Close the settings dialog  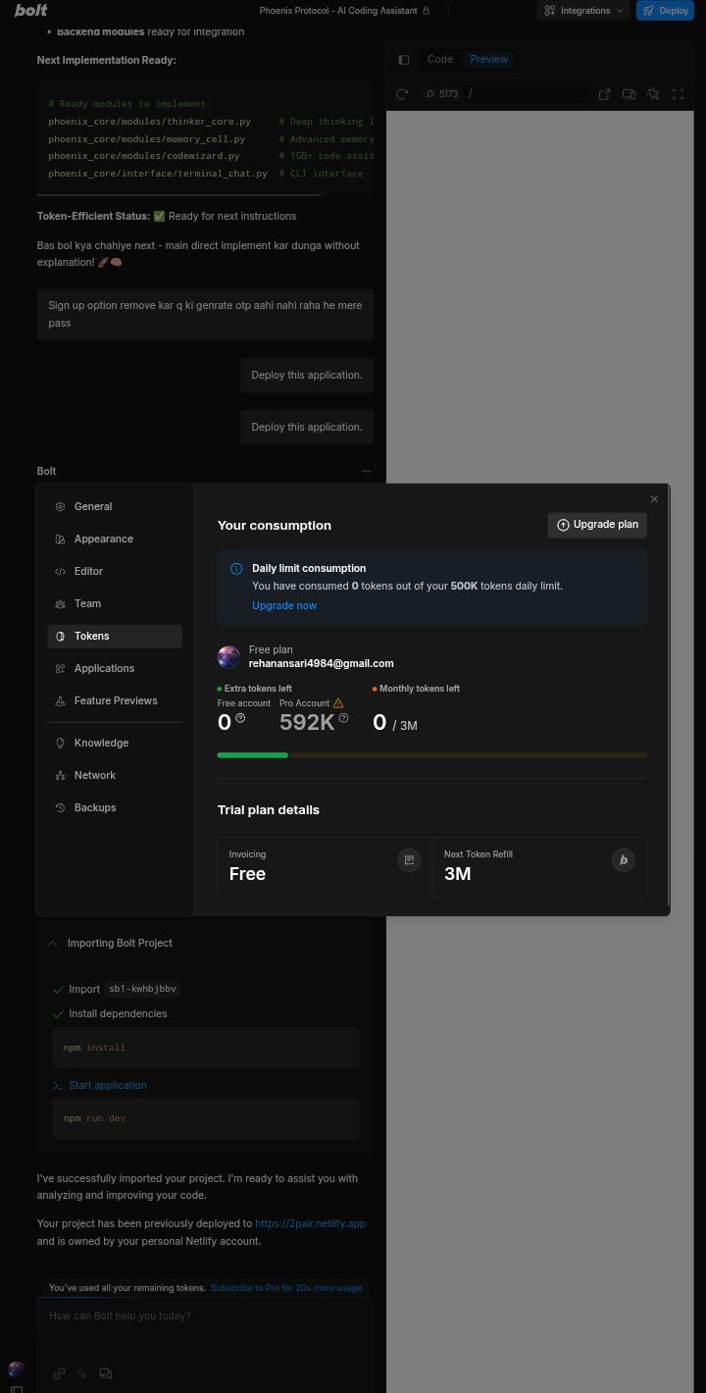[x=654, y=499]
